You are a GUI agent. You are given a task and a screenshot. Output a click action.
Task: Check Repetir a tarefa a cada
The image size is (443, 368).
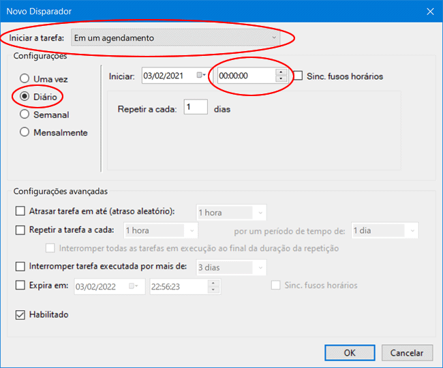pyautogui.click(x=20, y=230)
